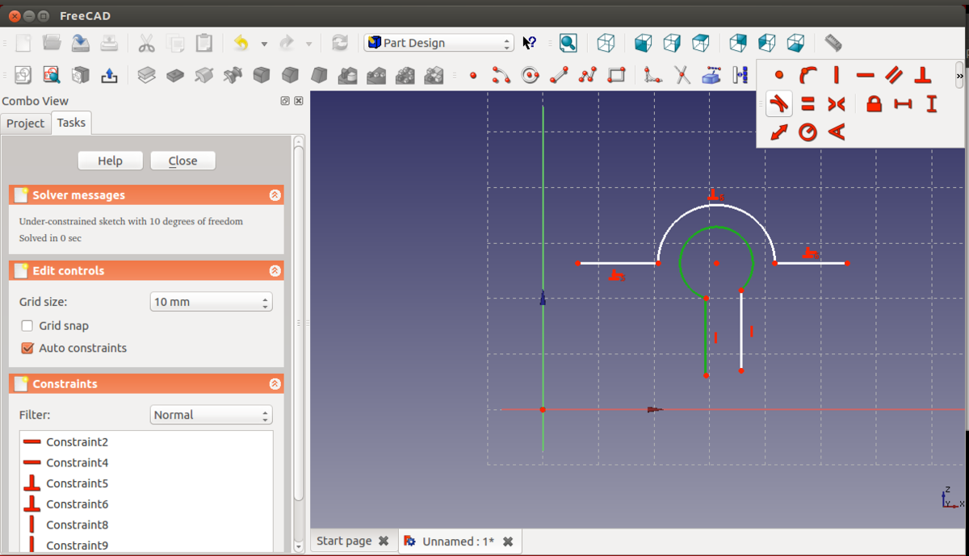Collapse the Solver messages section
This screenshot has height=556, width=969.
(275, 195)
